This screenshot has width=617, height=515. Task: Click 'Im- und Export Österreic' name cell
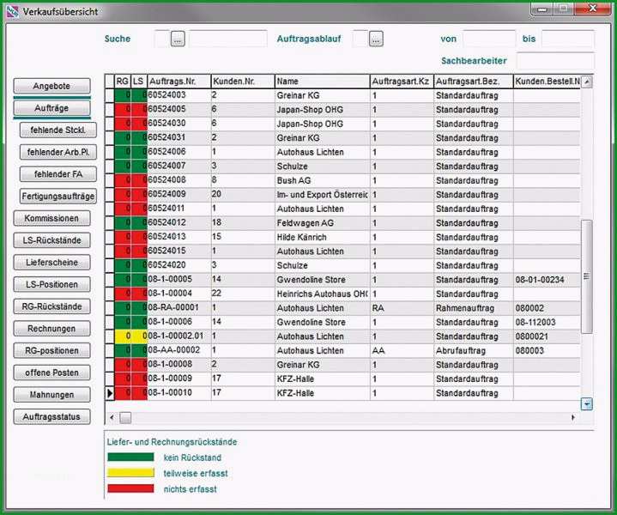point(323,195)
